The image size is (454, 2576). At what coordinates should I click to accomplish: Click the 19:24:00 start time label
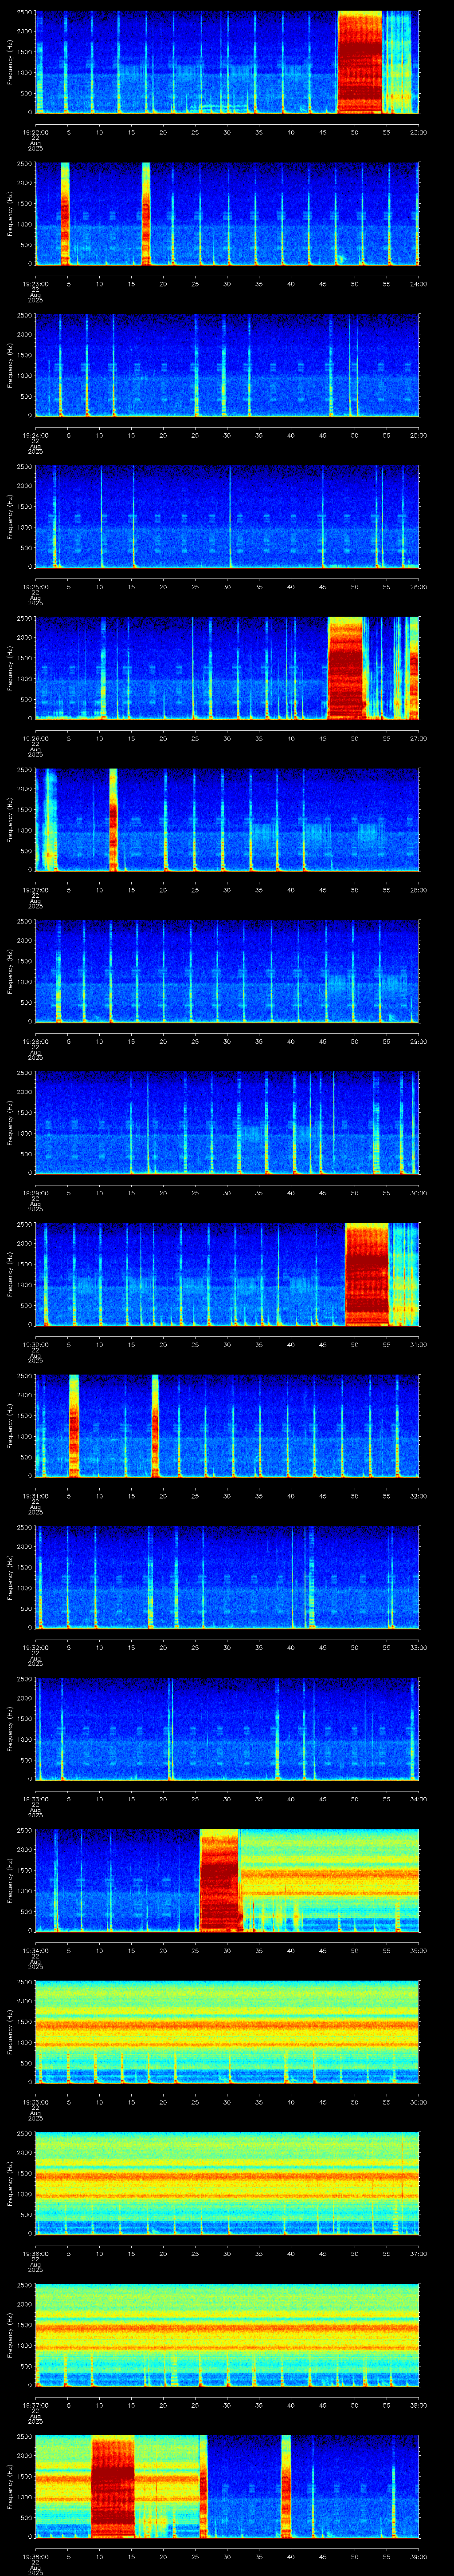35,435
